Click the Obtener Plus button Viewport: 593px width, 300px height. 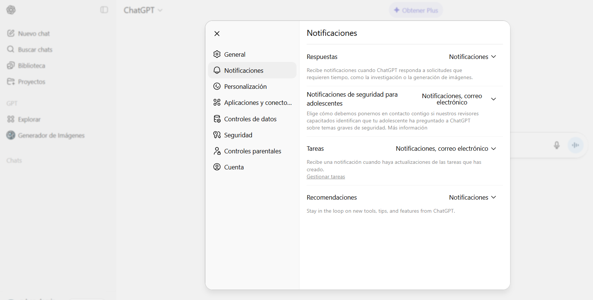pyautogui.click(x=416, y=10)
